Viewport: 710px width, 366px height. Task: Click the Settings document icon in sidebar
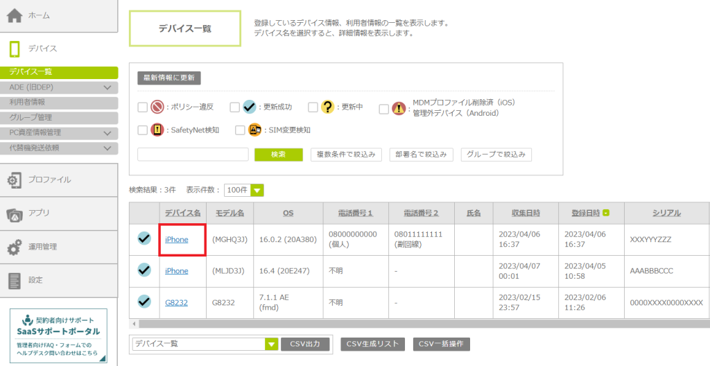tap(15, 280)
